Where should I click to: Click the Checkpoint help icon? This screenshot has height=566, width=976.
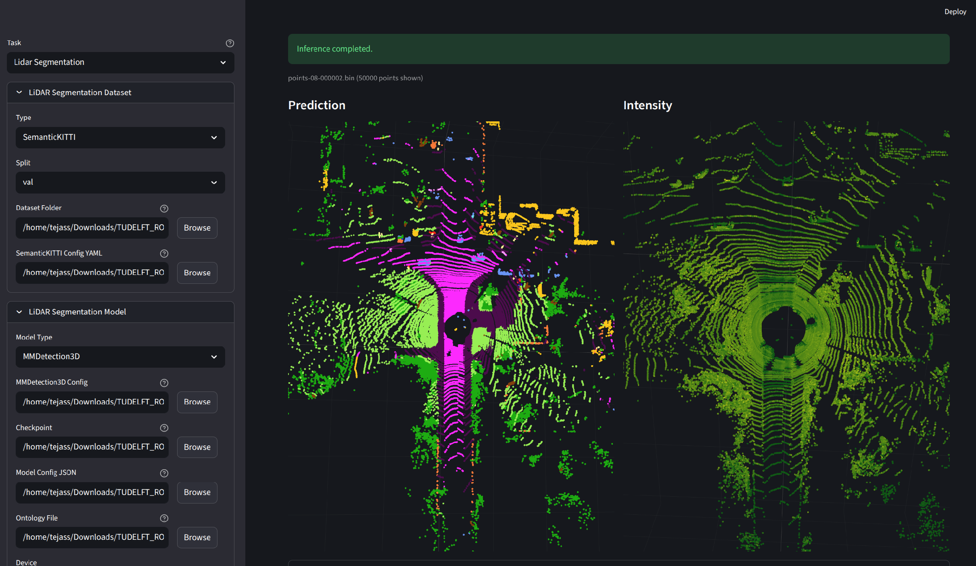click(x=164, y=428)
